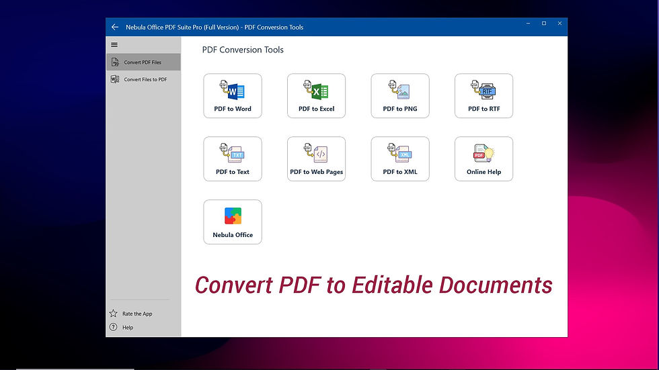Open the PDF to Word converter
Image resolution: width=659 pixels, height=370 pixels.
point(233,95)
